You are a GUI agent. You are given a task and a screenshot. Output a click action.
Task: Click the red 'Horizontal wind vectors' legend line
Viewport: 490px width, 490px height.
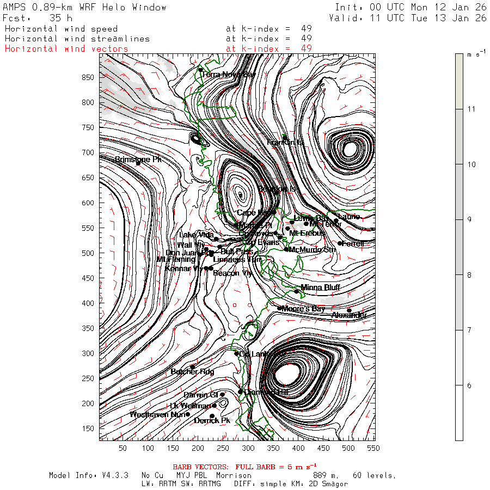66,49
